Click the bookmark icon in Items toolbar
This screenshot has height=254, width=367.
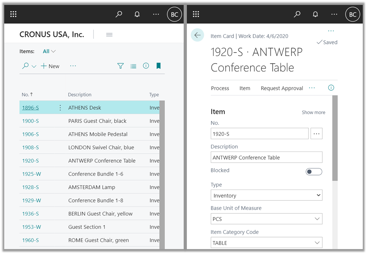pyautogui.click(x=159, y=66)
